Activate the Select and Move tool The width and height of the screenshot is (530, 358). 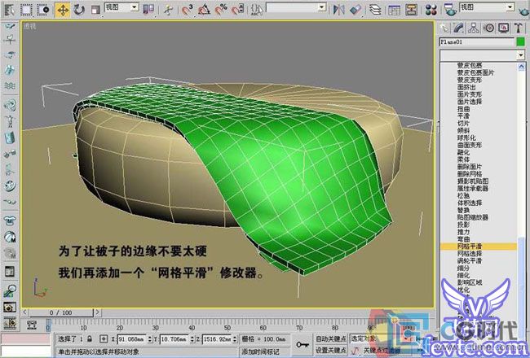click(63, 10)
